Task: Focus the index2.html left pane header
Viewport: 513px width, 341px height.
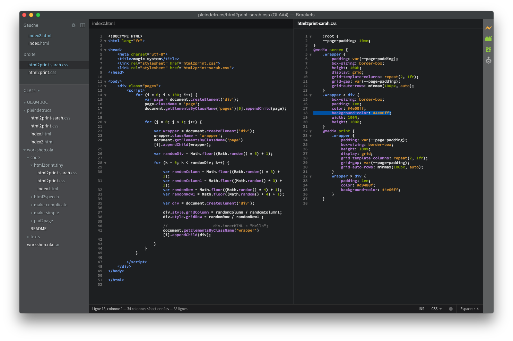Action: pyautogui.click(x=103, y=24)
